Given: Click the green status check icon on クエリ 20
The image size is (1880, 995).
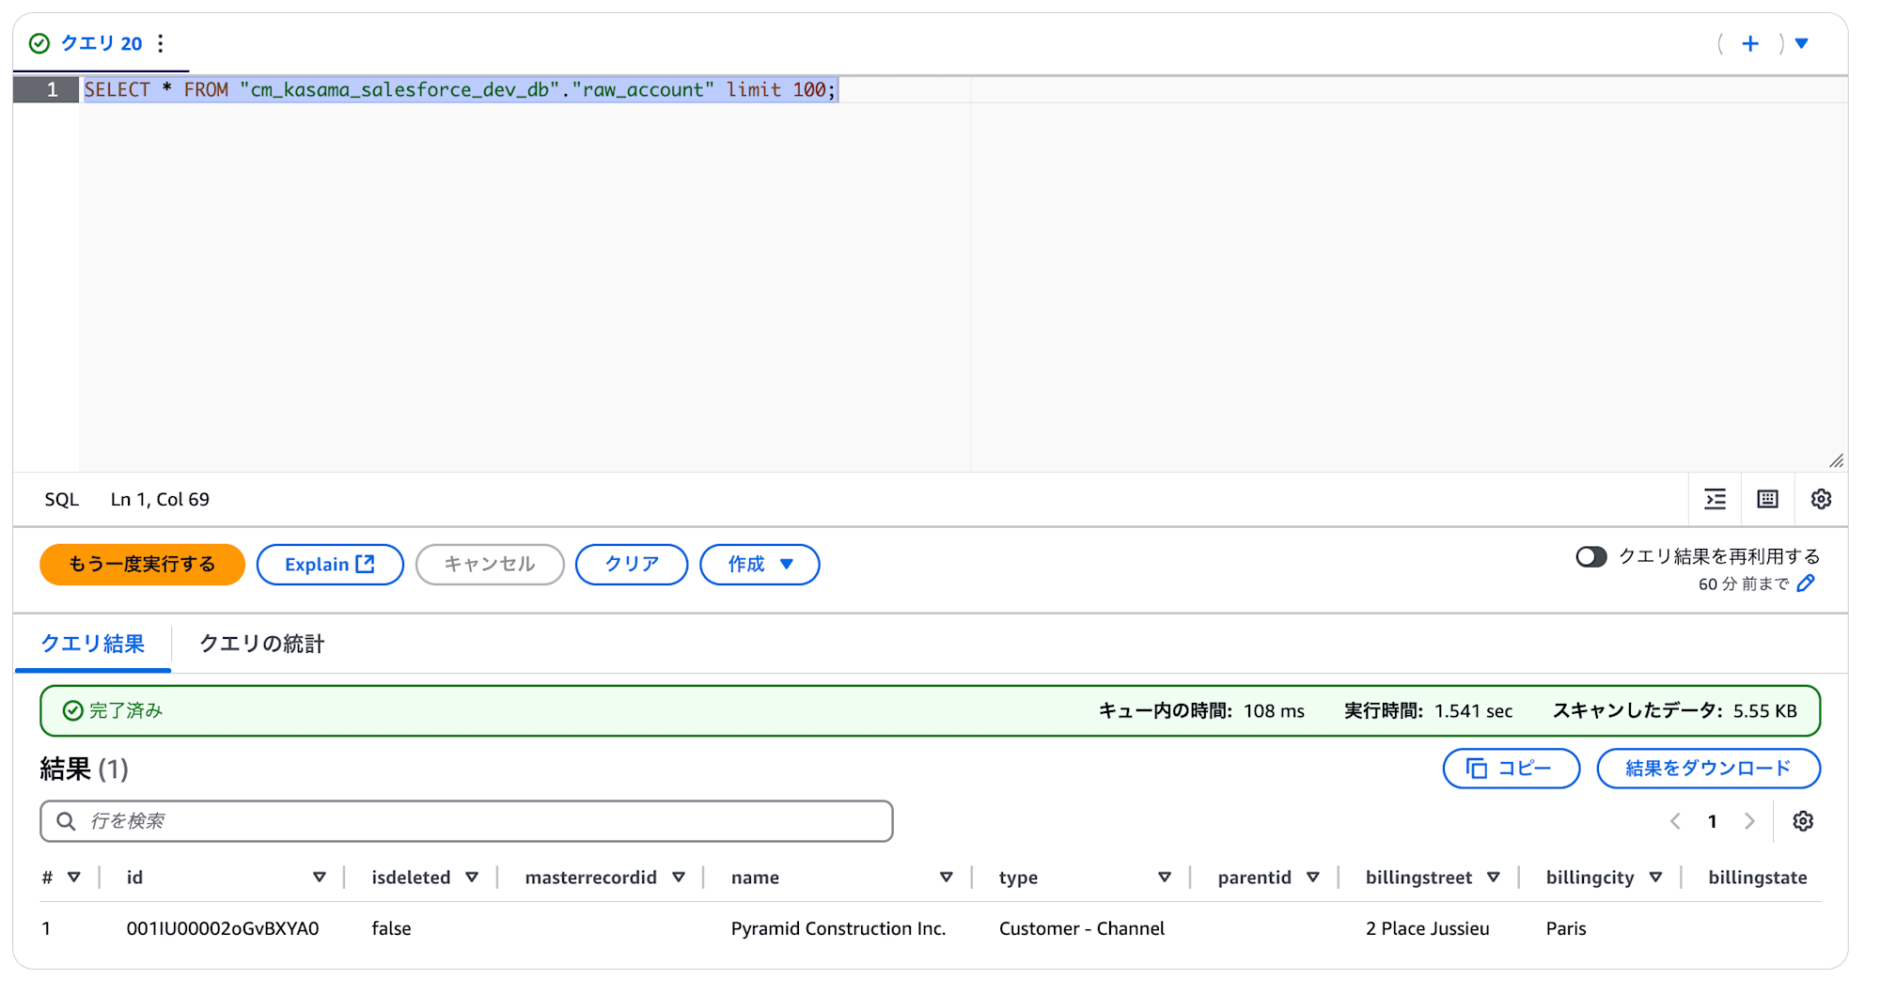Looking at the screenshot, I should click(x=39, y=43).
